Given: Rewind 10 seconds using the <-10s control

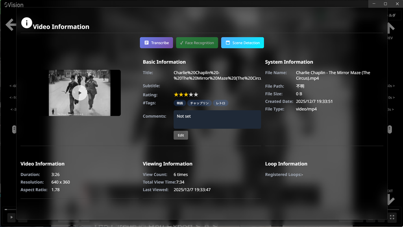Looking at the screenshot, I should tap(13, 97).
